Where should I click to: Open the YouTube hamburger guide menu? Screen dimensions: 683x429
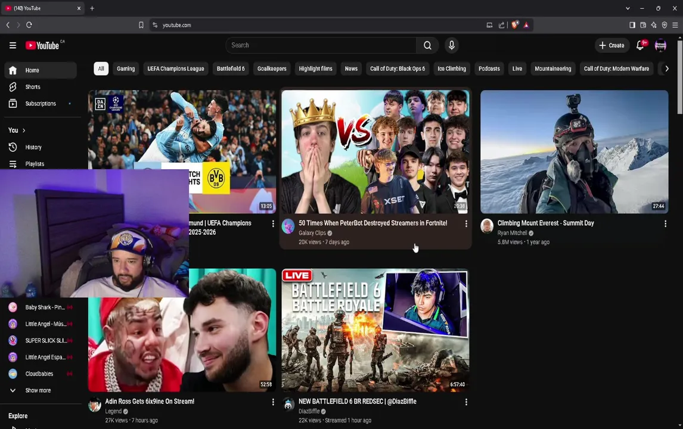(x=13, y=45)
